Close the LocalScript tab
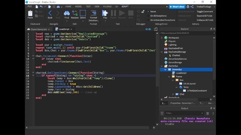This screenshot has height=135, width=241. point(71,29)
